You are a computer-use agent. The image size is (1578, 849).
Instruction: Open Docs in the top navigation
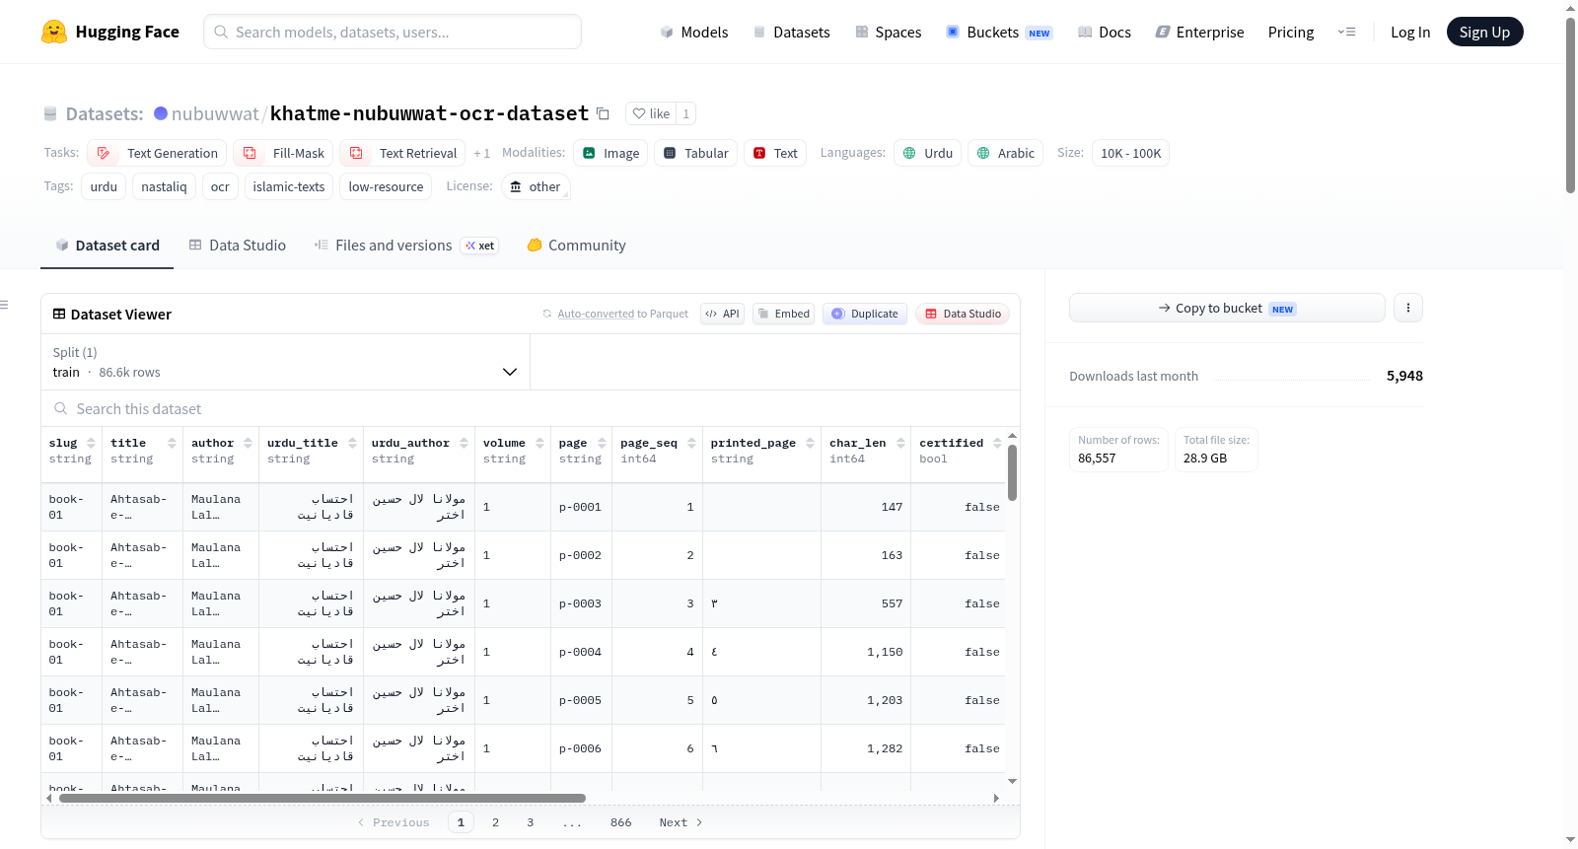point(1104,32)
